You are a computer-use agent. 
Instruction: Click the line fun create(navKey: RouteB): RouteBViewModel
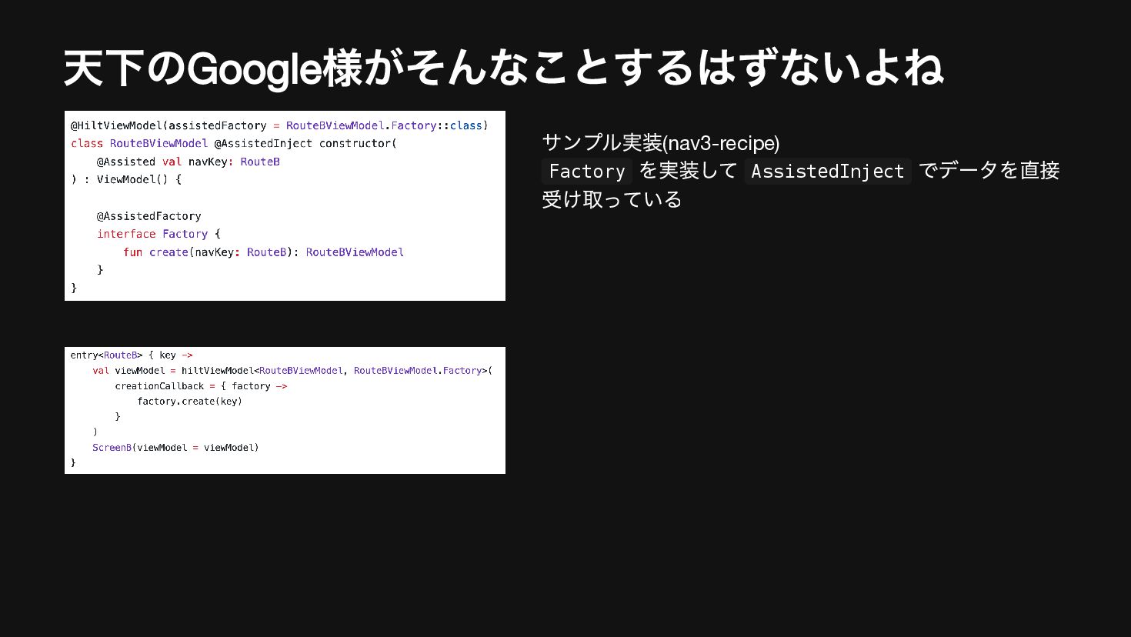pyautogui.click(x=263, y=252)
